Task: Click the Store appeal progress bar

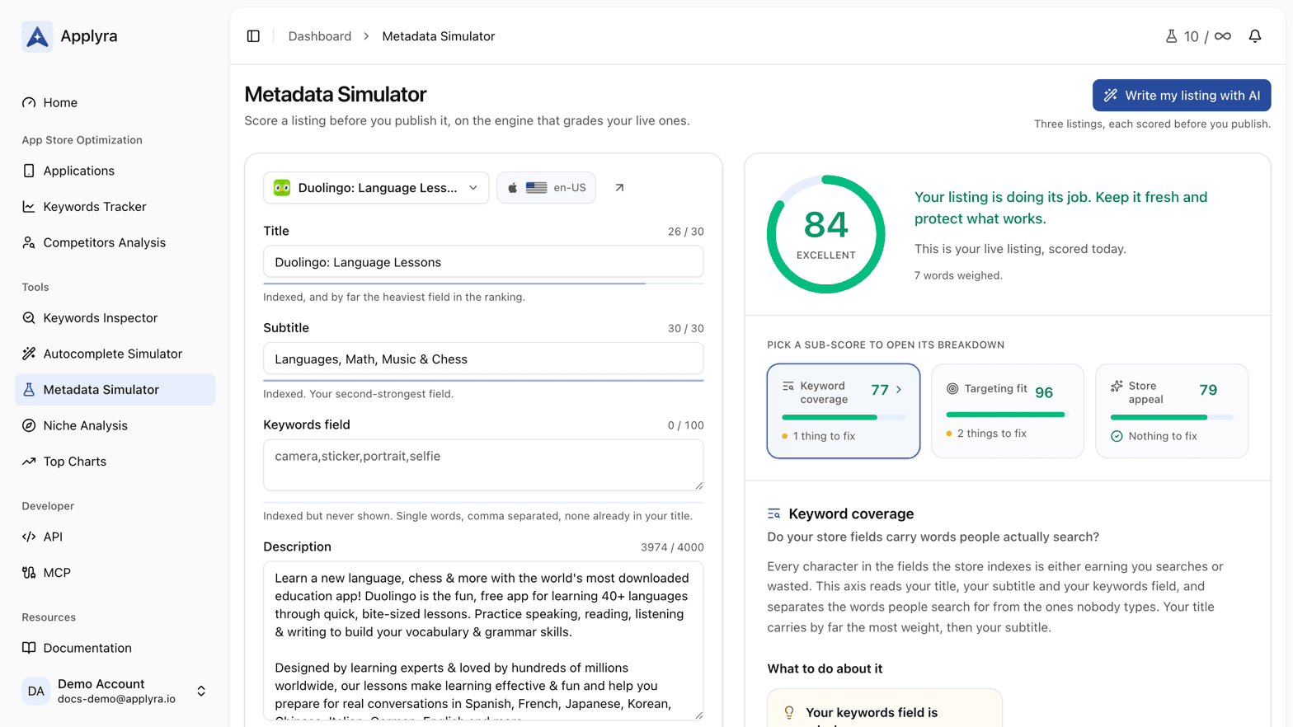Action: pyautogui.click(x=1171, y=417)
